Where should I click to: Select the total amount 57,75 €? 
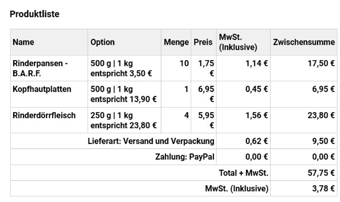pyautogui.click(x=322, y=173)
